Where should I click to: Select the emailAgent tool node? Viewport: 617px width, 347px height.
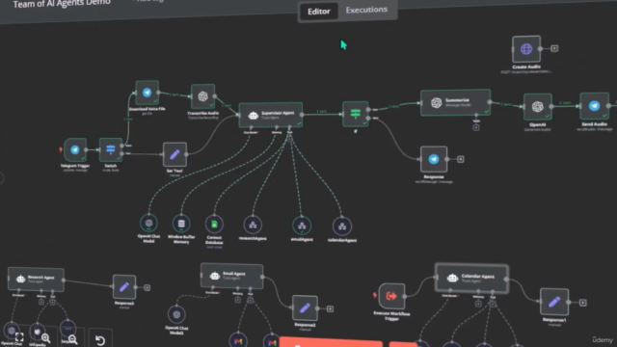[x=302, y=226]
